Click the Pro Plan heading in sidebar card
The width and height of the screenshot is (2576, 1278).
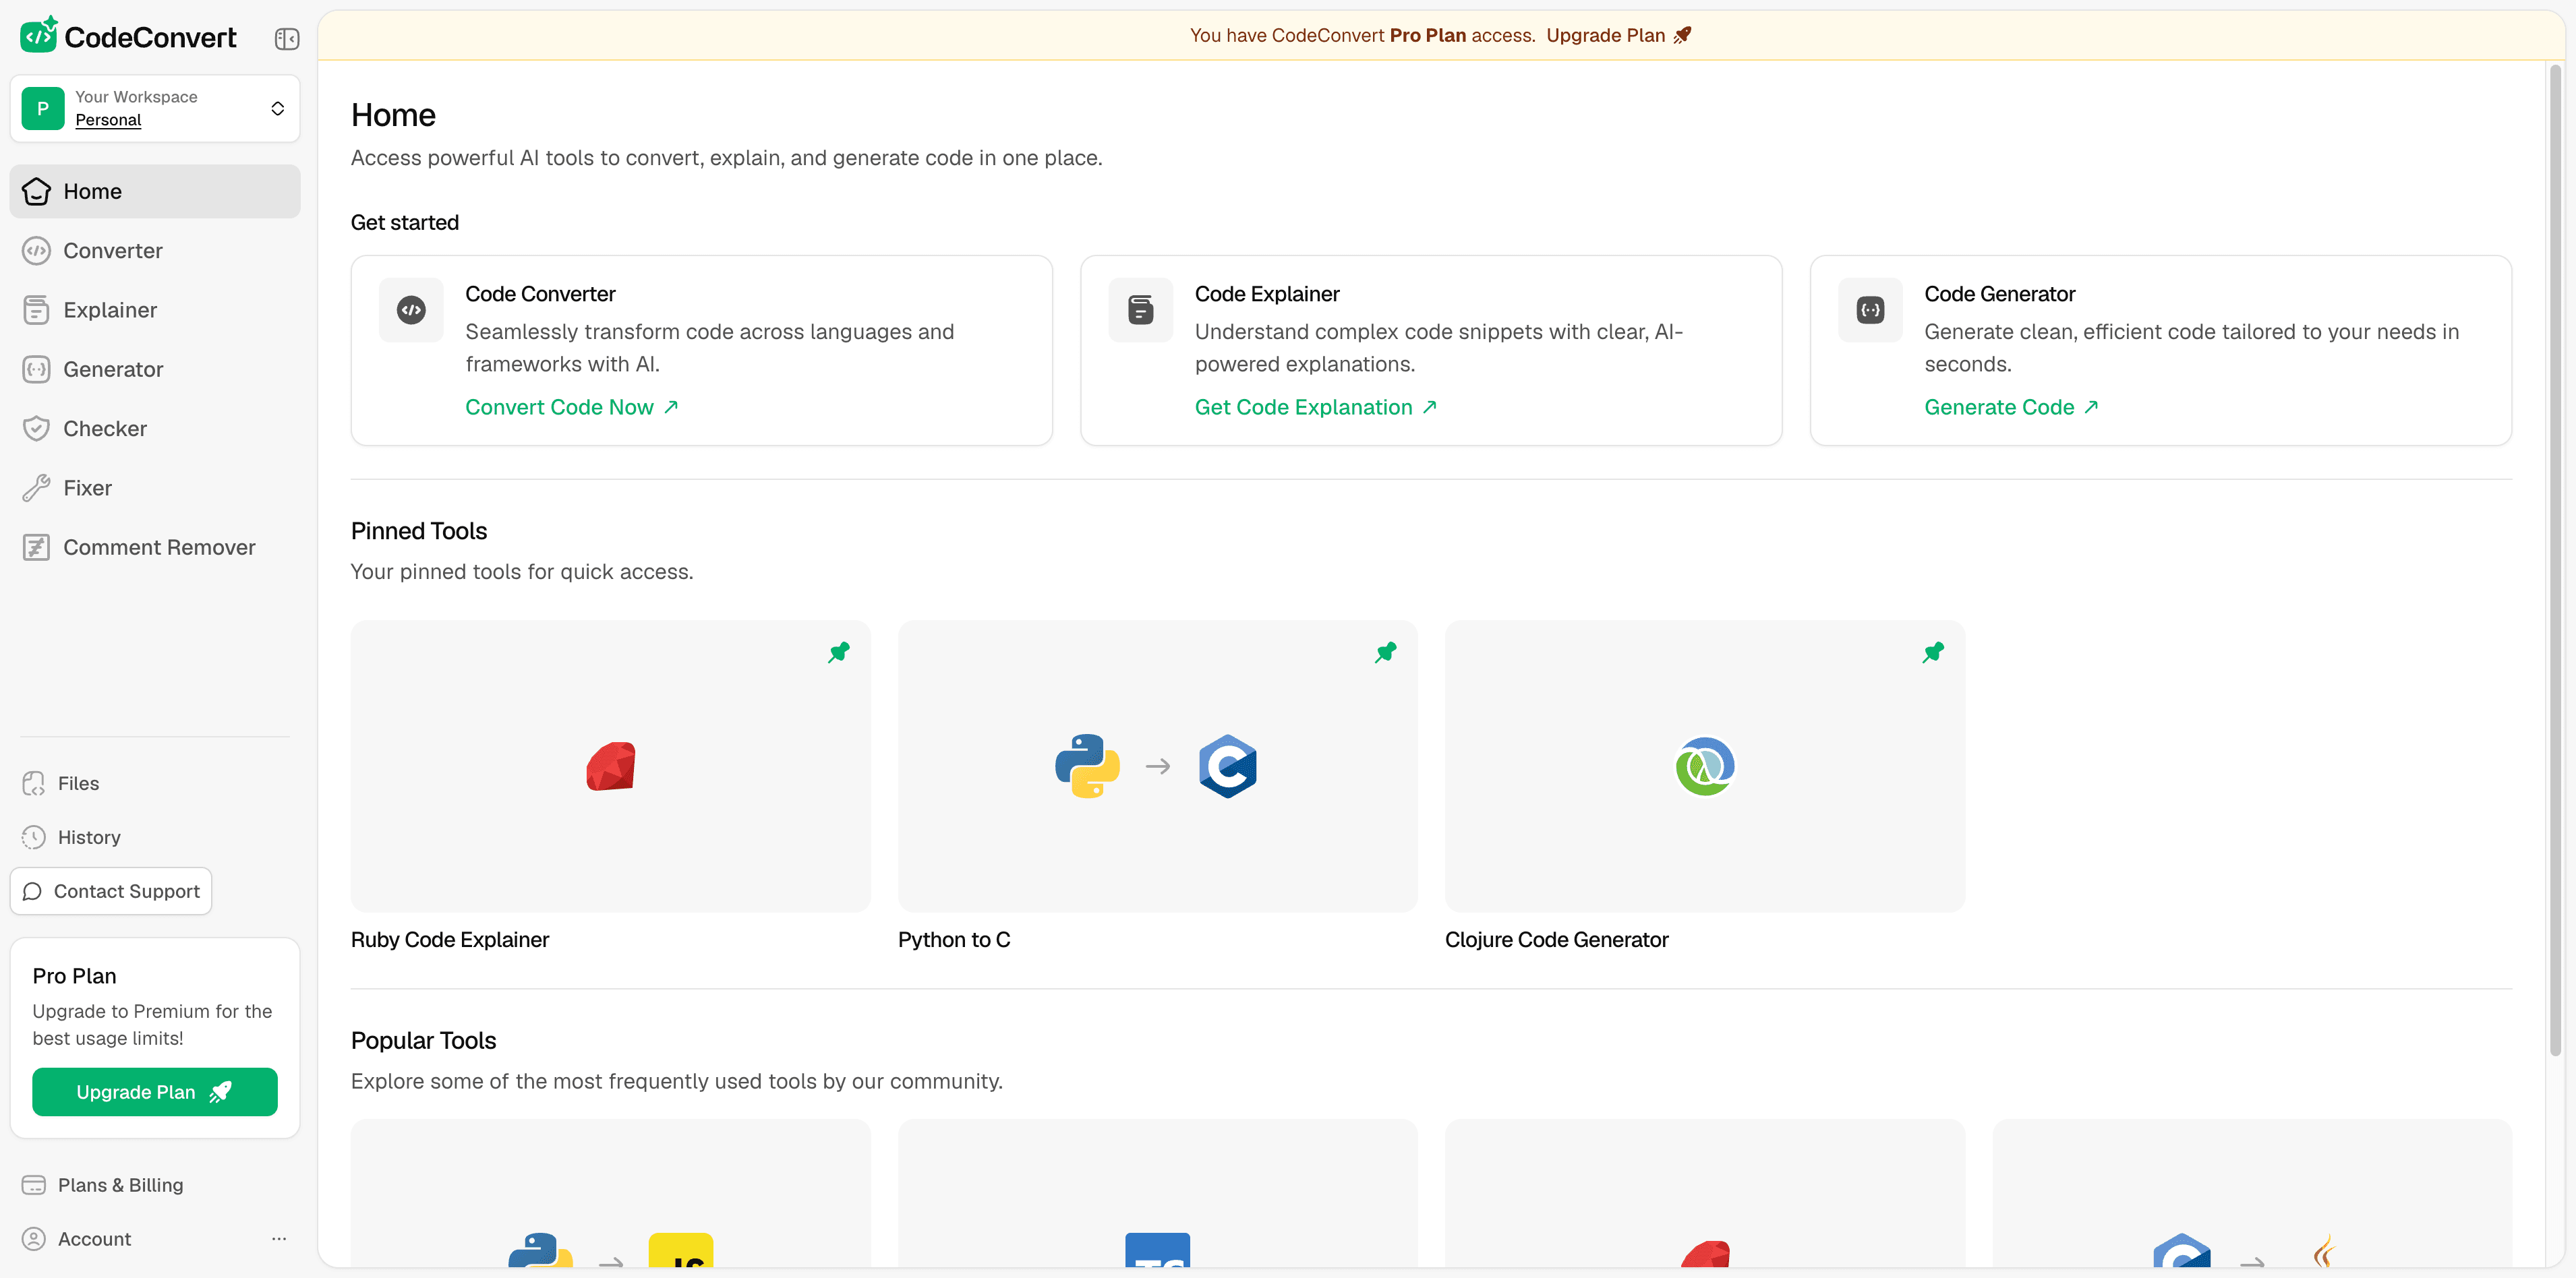tap(74, 976)
